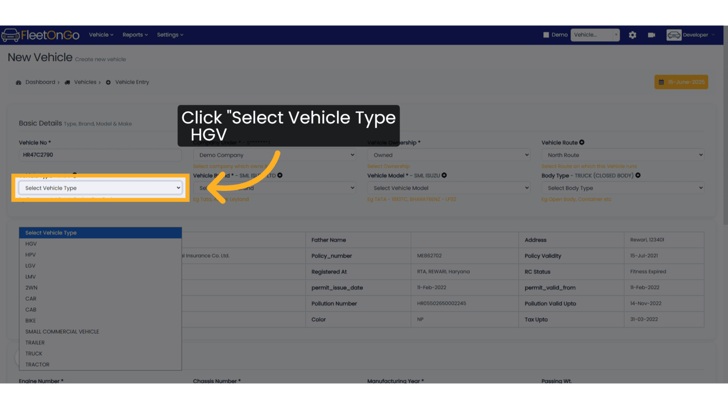Go to Dashboard breadcrumb link
The image size is (728, 409).
[x=40, y=82]
